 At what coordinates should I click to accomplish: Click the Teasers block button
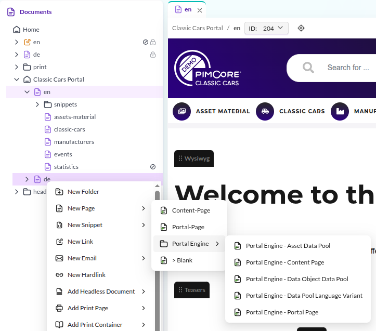[x=191, y=290]
